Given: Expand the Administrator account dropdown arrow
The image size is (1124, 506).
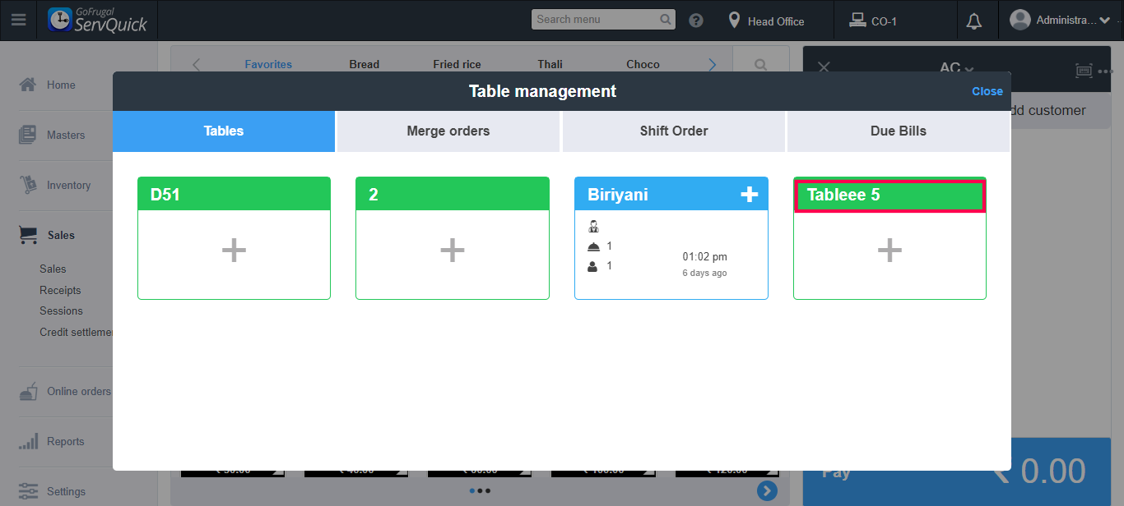Looking at the screenshot, I should click(x=1104, y=21).
